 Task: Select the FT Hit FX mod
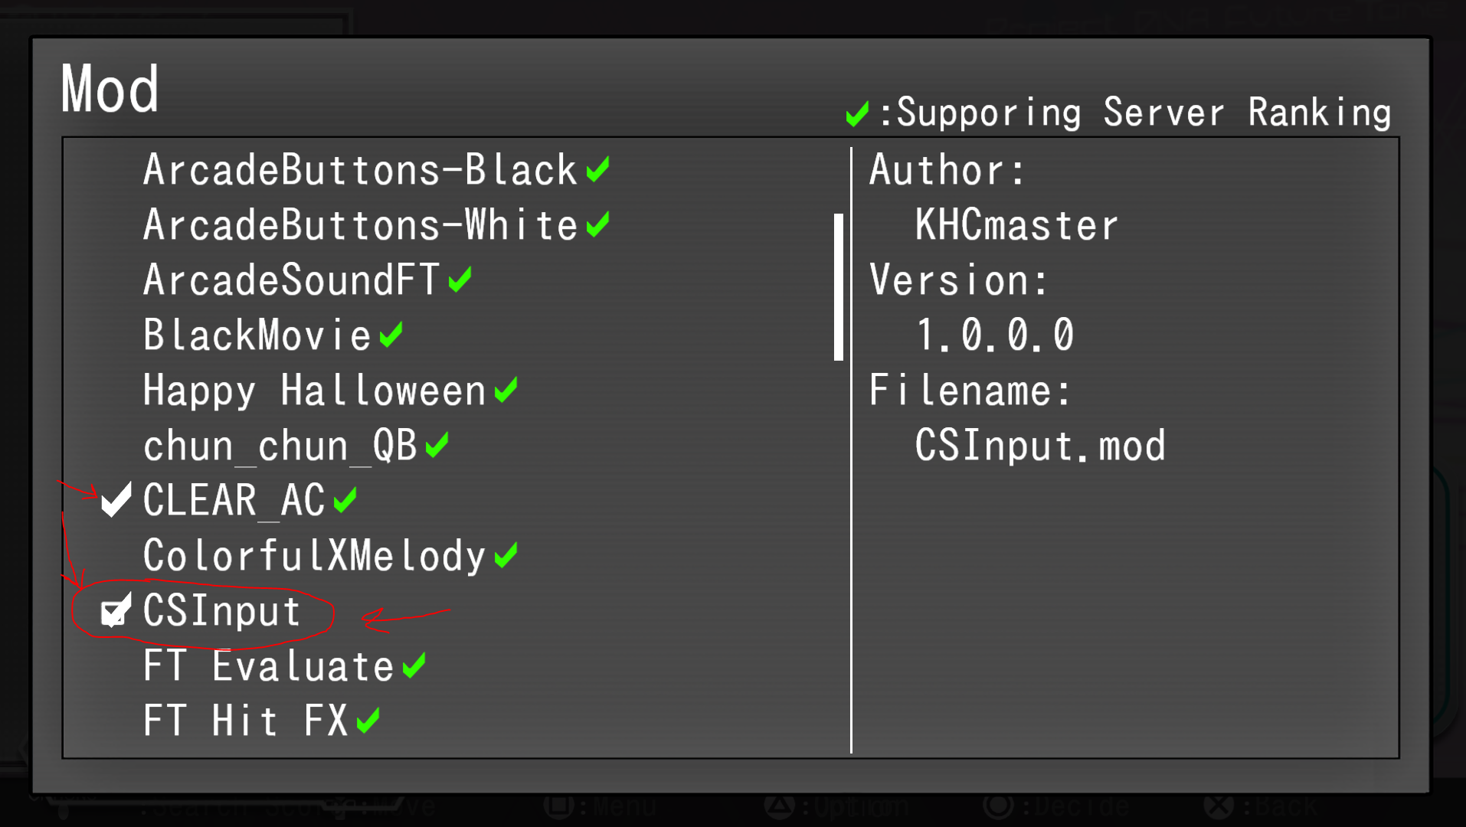pyautogui.click(x=246, y=721)
